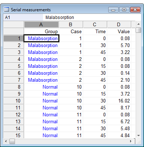Select row 13 header

[13, 121]
